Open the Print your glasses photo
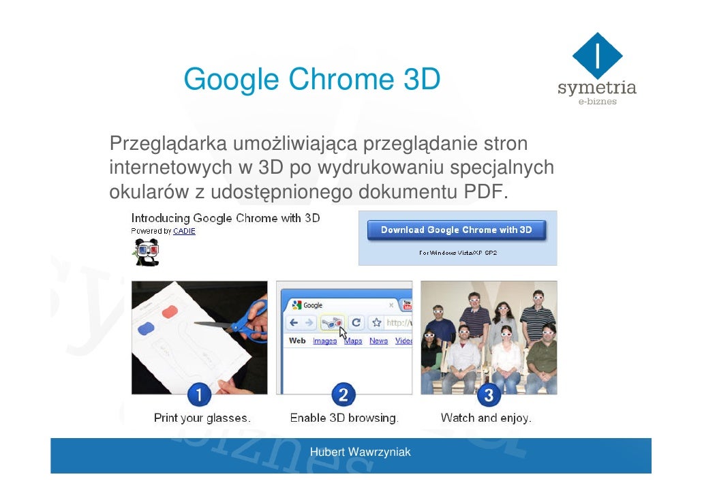The image size is (702, 496). pyautogui.click(x=199, y=337)
